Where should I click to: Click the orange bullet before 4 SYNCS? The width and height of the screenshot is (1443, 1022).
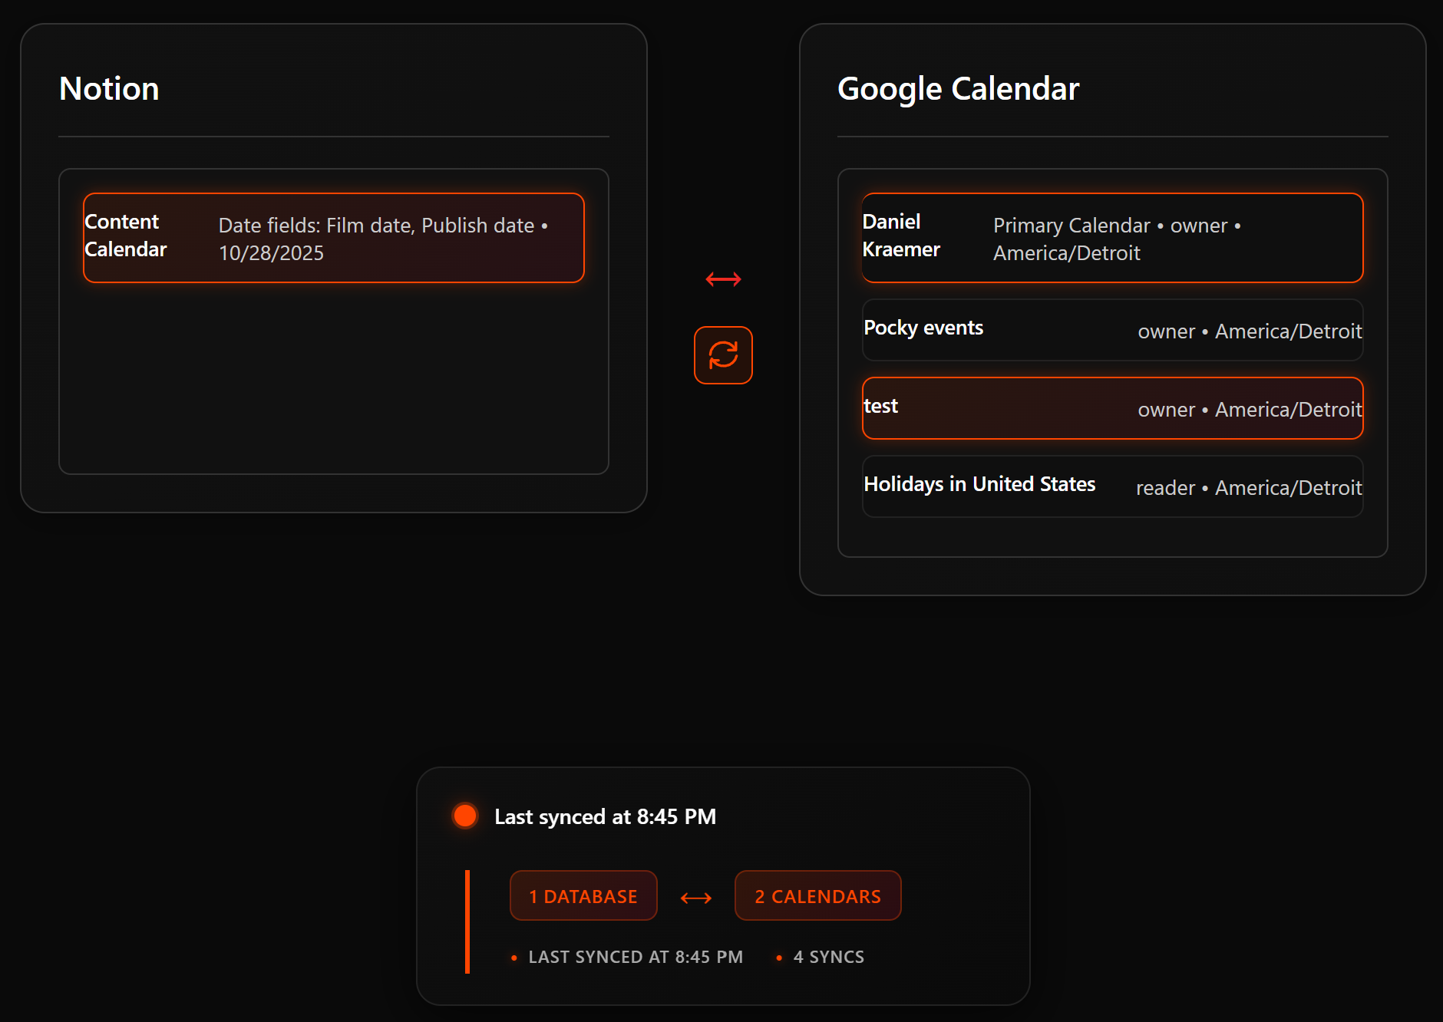[779, 958]
